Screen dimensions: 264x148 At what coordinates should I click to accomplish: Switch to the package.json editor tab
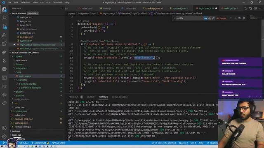153,8
